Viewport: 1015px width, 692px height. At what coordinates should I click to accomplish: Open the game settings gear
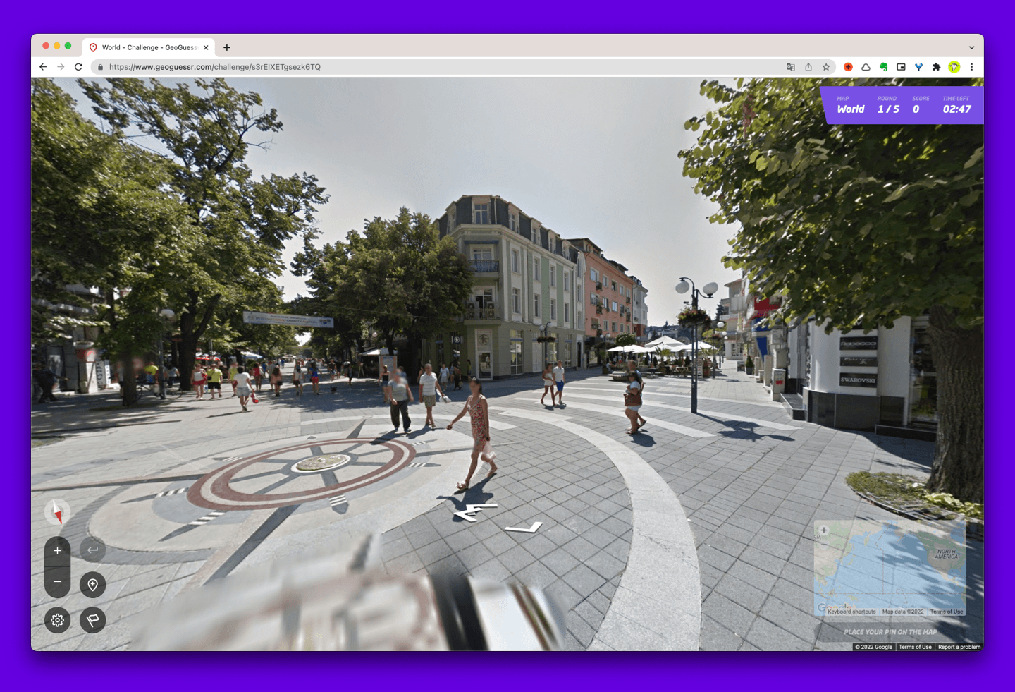click(x=57, y=620)
